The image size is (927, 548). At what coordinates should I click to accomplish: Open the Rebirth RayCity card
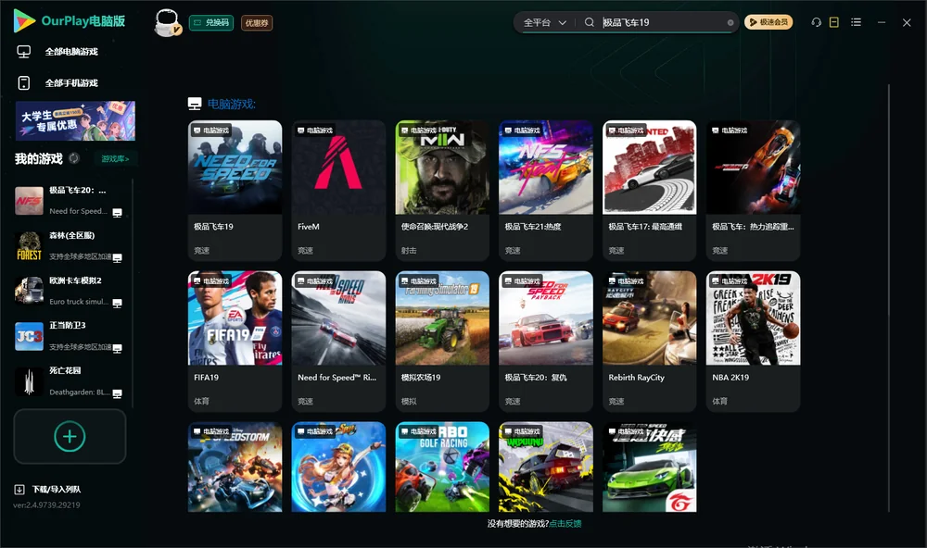pyautogui.click(x=649, y=342)
